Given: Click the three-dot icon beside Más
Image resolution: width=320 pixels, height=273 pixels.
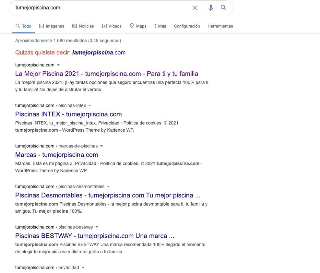Looking at the screenshot, I should (x=156, y=26).
